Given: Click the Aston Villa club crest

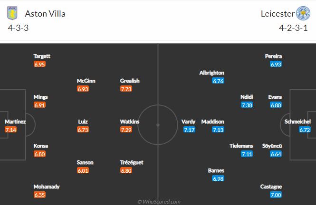Looking at the screenshot, I should pyautogui.click(x=12, y=13).
